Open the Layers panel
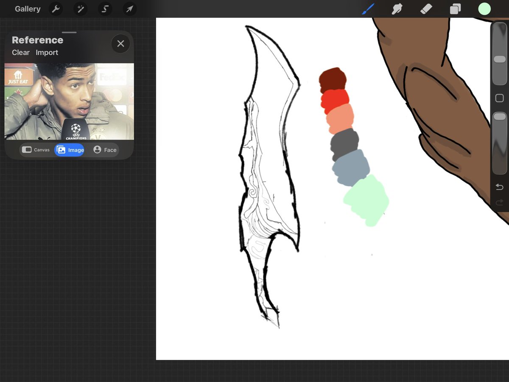509x382 pixels. click(x=455, y=9)
